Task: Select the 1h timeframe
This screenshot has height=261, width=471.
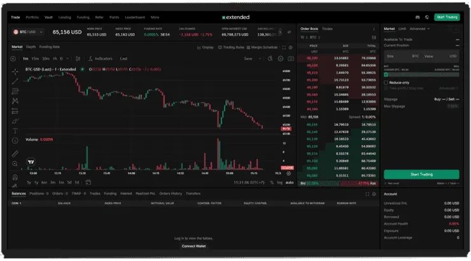Action: coord(55,59)
